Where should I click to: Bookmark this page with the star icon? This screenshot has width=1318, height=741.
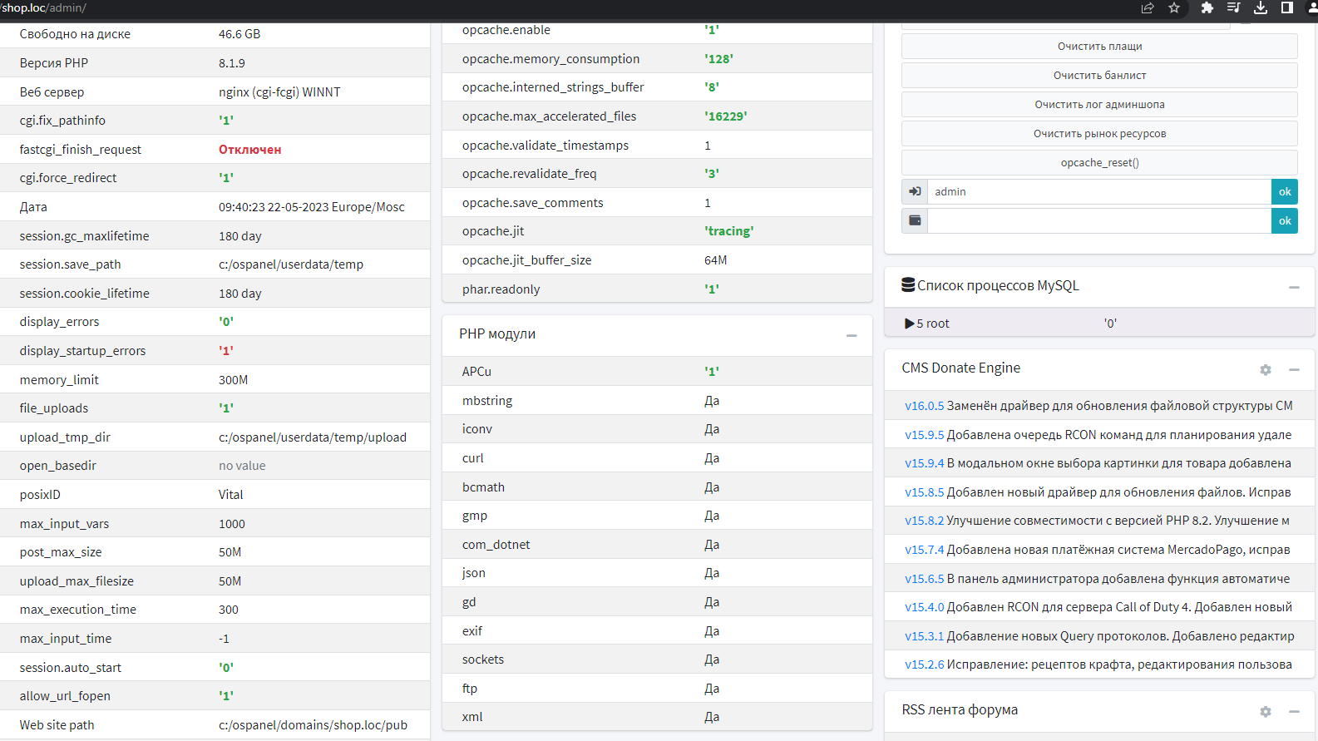coord(1174,8)
